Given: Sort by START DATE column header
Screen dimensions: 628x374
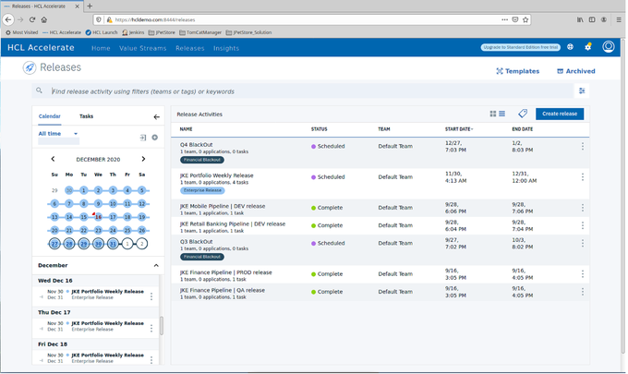Looking at the screenshot, I should [x=459, y=129].
